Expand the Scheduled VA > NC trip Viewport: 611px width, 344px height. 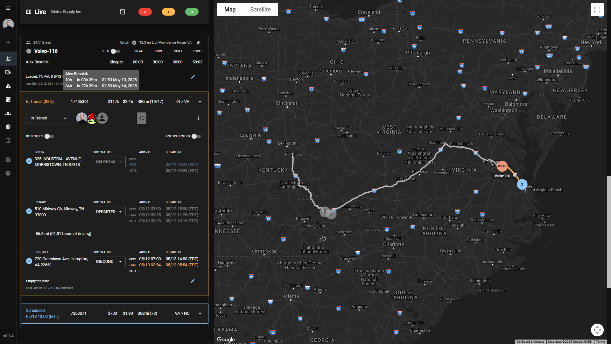(200, 313)
